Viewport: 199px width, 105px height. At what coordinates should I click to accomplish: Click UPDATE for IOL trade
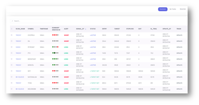click(179, 41)
